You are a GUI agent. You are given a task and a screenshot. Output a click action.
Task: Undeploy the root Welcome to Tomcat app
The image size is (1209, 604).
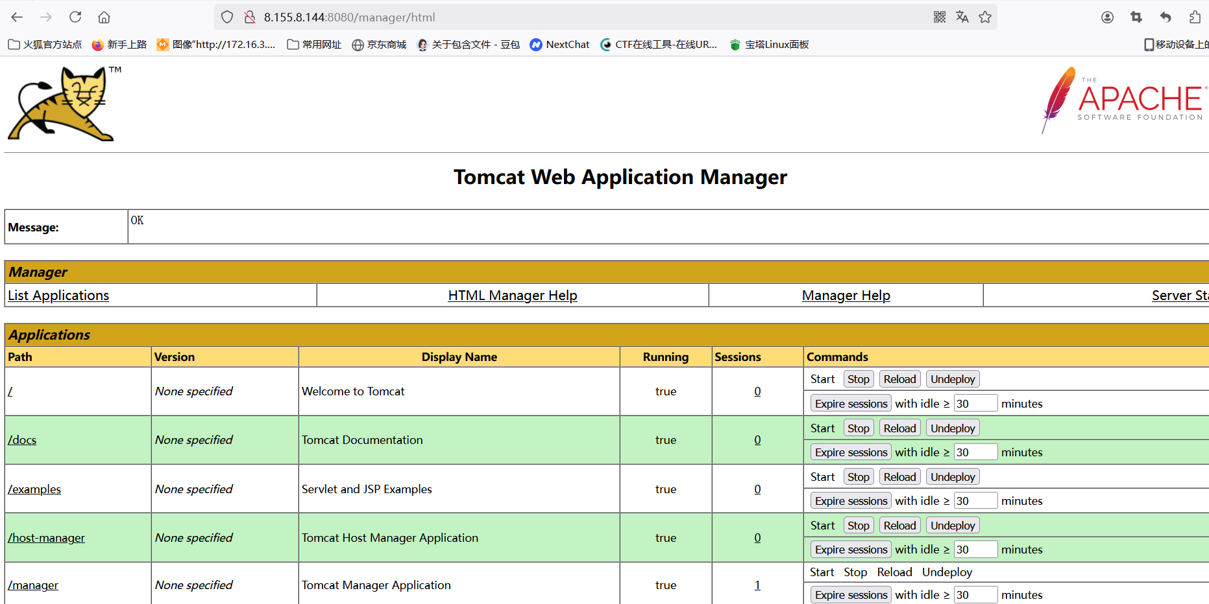[x=953, y=379]
